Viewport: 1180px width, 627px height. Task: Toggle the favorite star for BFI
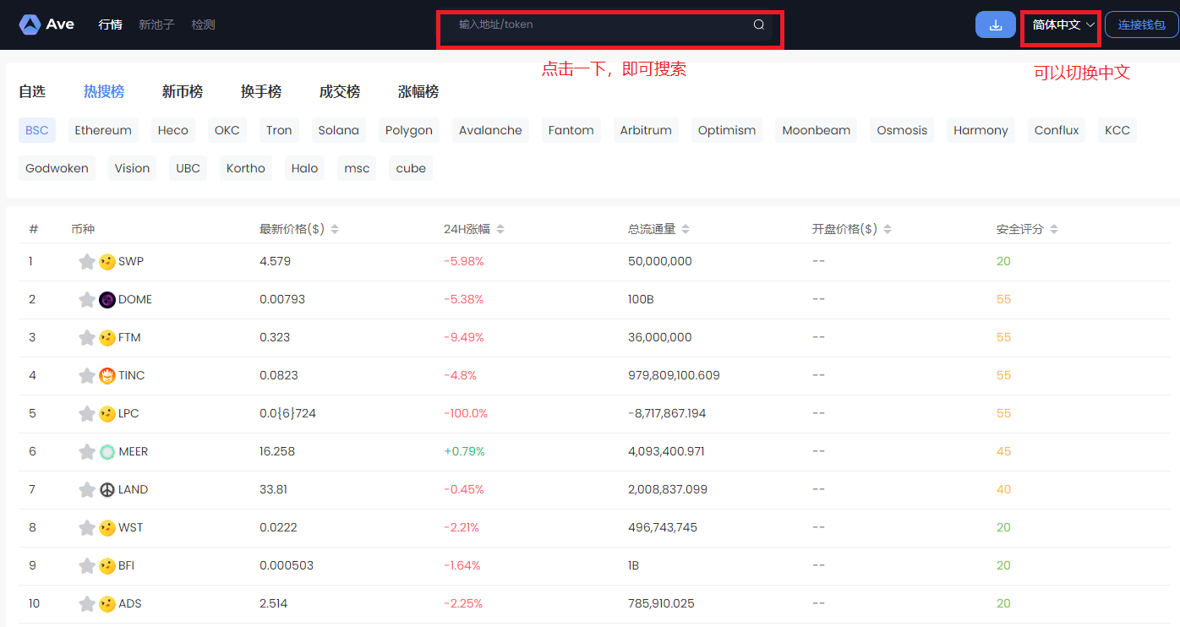pyautogui.click(x=87, y=566)
